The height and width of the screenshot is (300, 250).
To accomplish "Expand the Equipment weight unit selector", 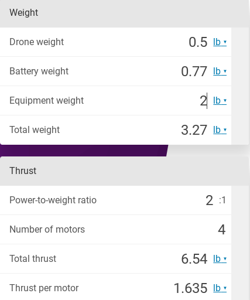I will pos(220,101).
